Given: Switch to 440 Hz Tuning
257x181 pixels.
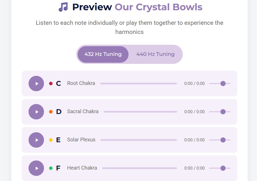Looking at the screenshot, I should coord(155,54).
